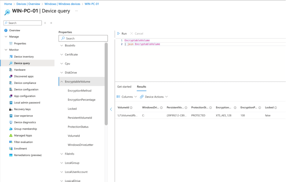Collapse the Monitor section in sidebar

(x=6, y=50)
